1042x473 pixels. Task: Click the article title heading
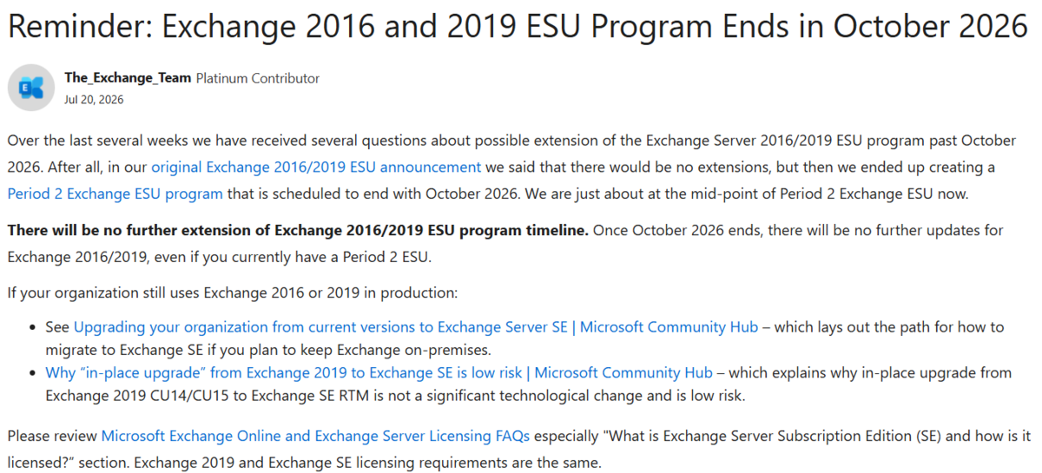pos(518,28)
